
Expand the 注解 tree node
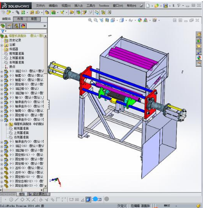[x=2, y=45]
